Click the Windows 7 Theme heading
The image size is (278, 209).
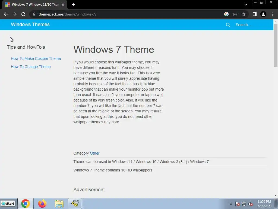coord(114,50)
